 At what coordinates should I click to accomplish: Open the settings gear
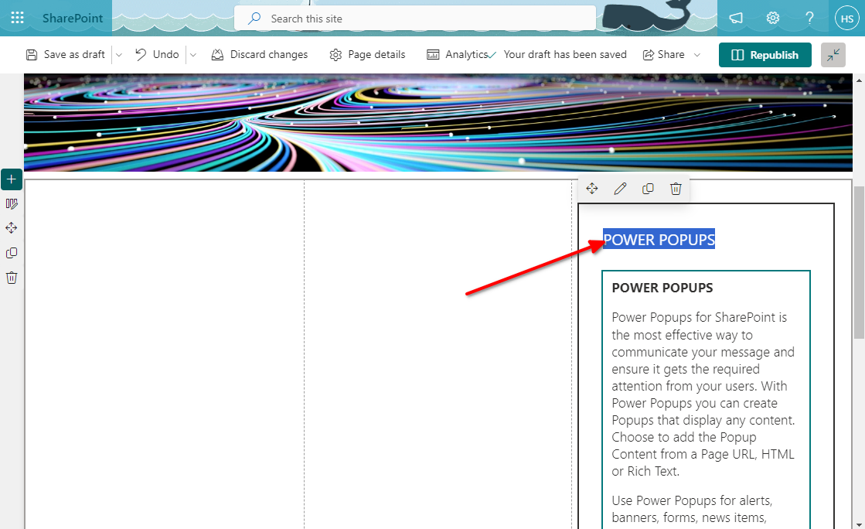pyautogui.click(x=772, y=18)
